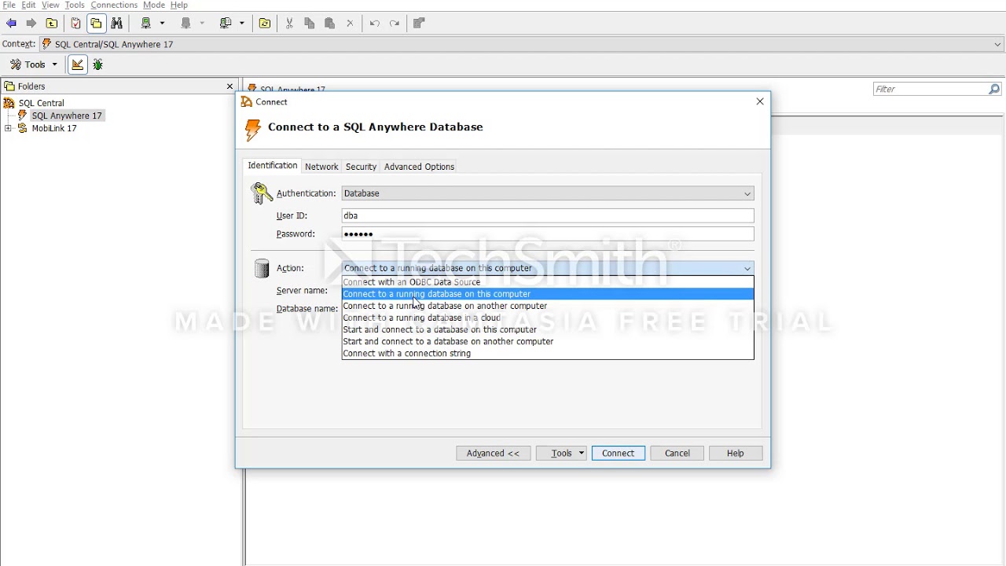Select 'Connect to a running database in a cloud'
This screenshot has height=566, width=1006.
[548, 318]
